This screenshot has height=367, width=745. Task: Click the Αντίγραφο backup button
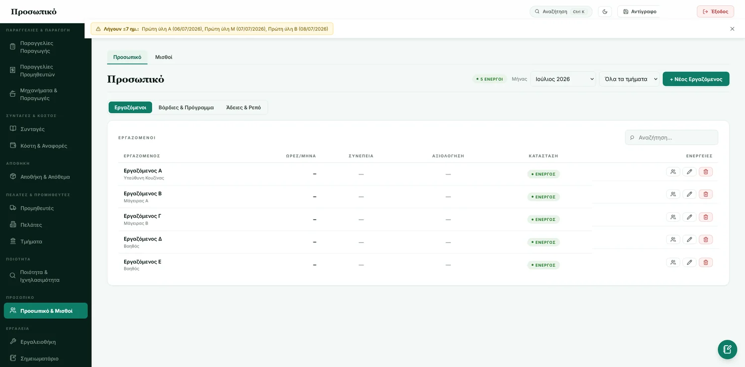639,11
